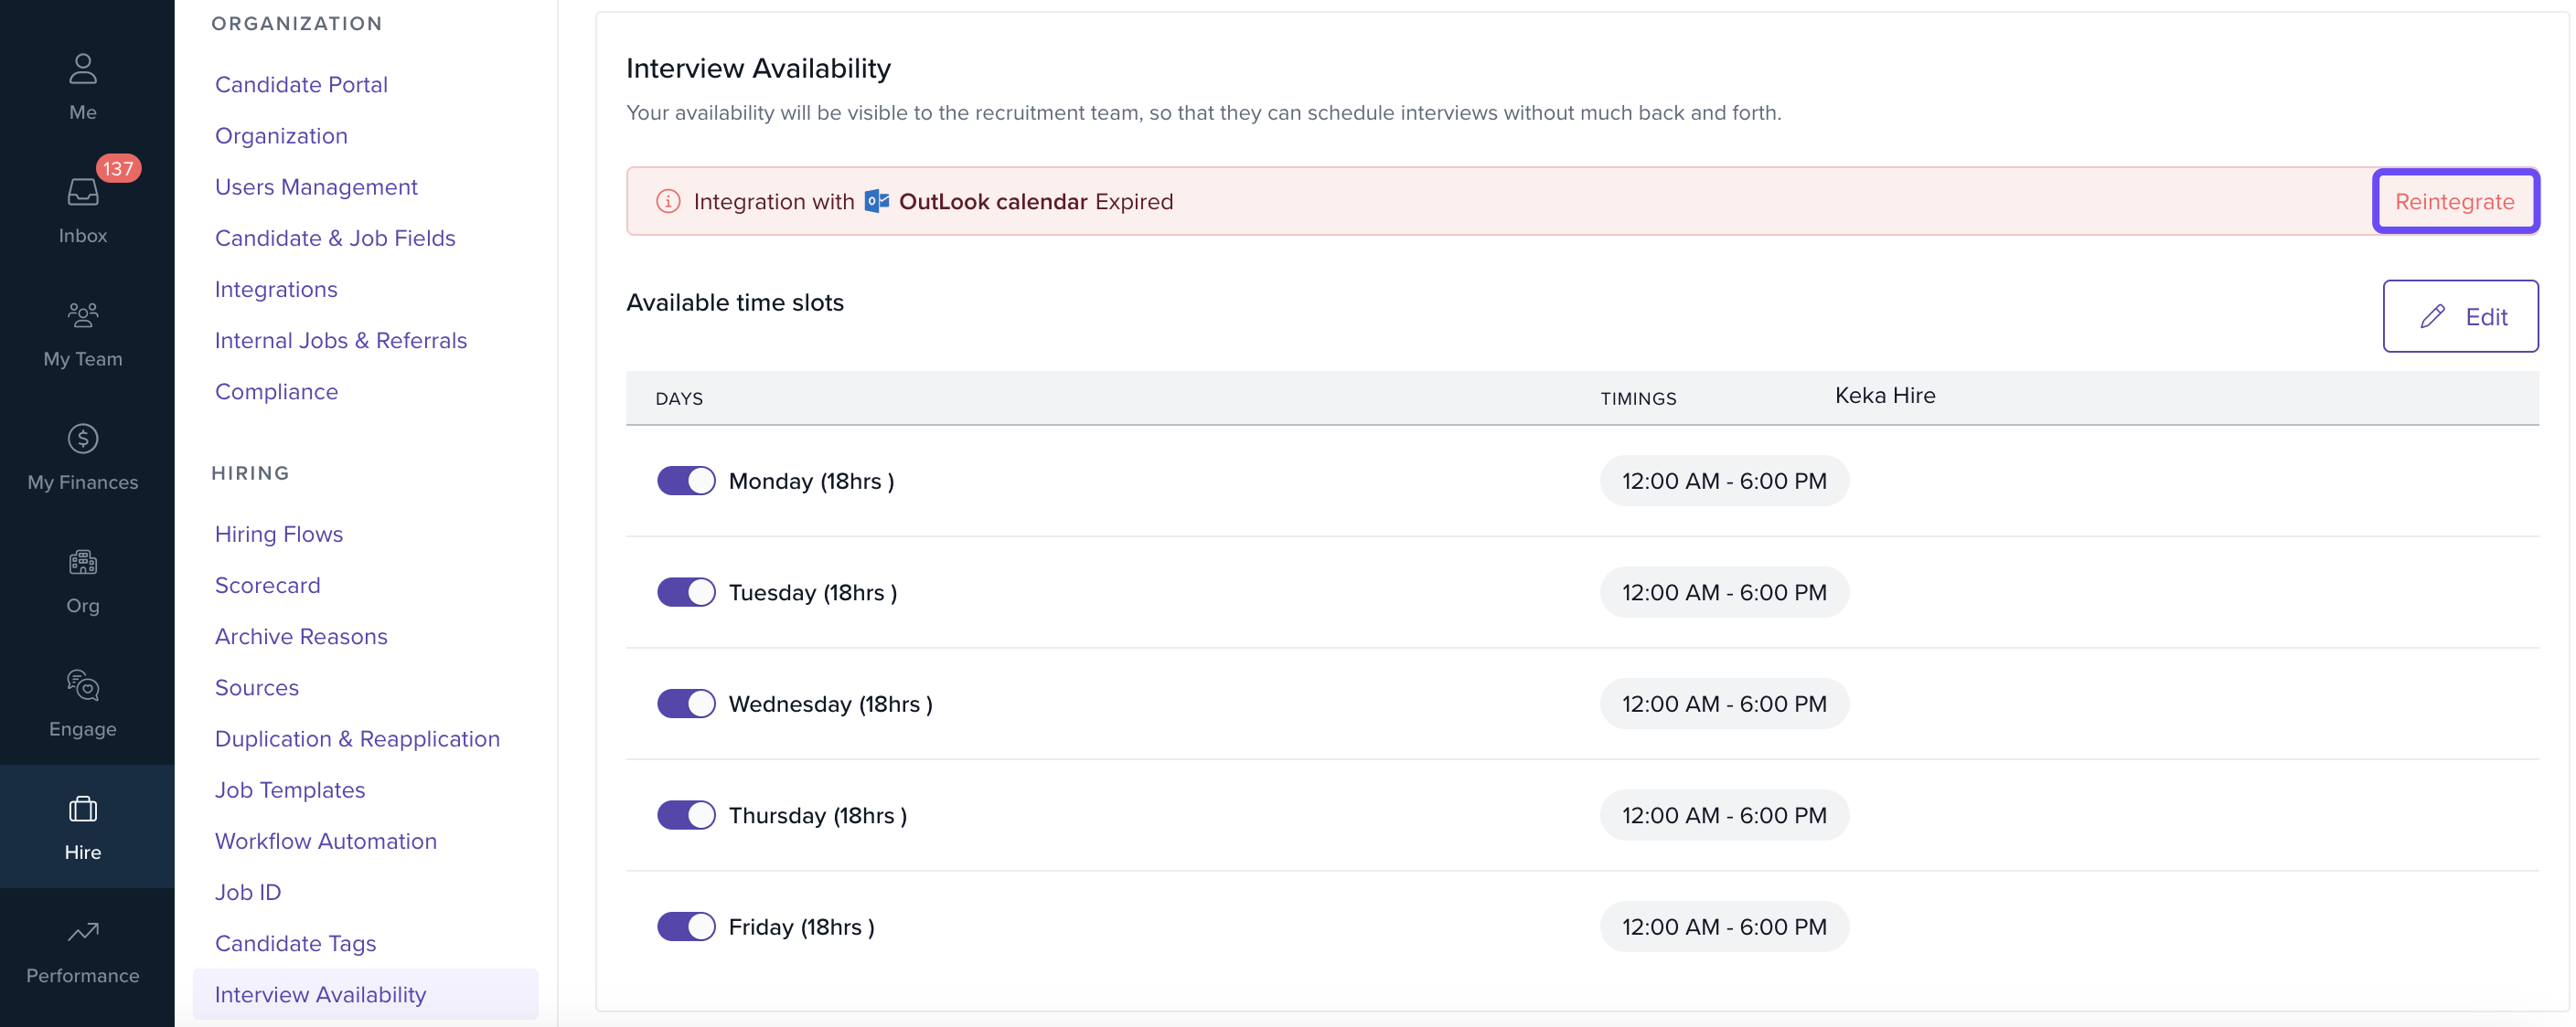Click the Hire briefcase icon
This screenshot has width=2576, height=1027.
click(83, 810)
